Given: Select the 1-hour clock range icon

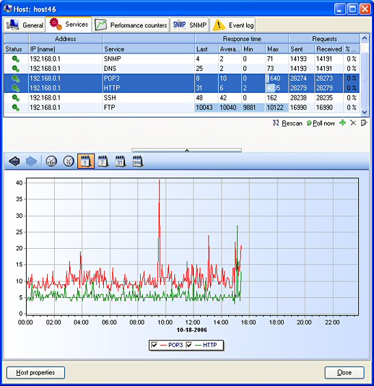Looking at the screenshot, I should pos(69,161).
